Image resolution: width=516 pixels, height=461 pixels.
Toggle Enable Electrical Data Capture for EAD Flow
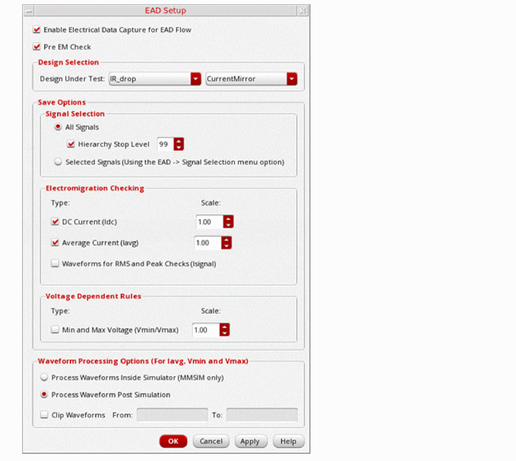pyautogui.click(x=37, y=30)
